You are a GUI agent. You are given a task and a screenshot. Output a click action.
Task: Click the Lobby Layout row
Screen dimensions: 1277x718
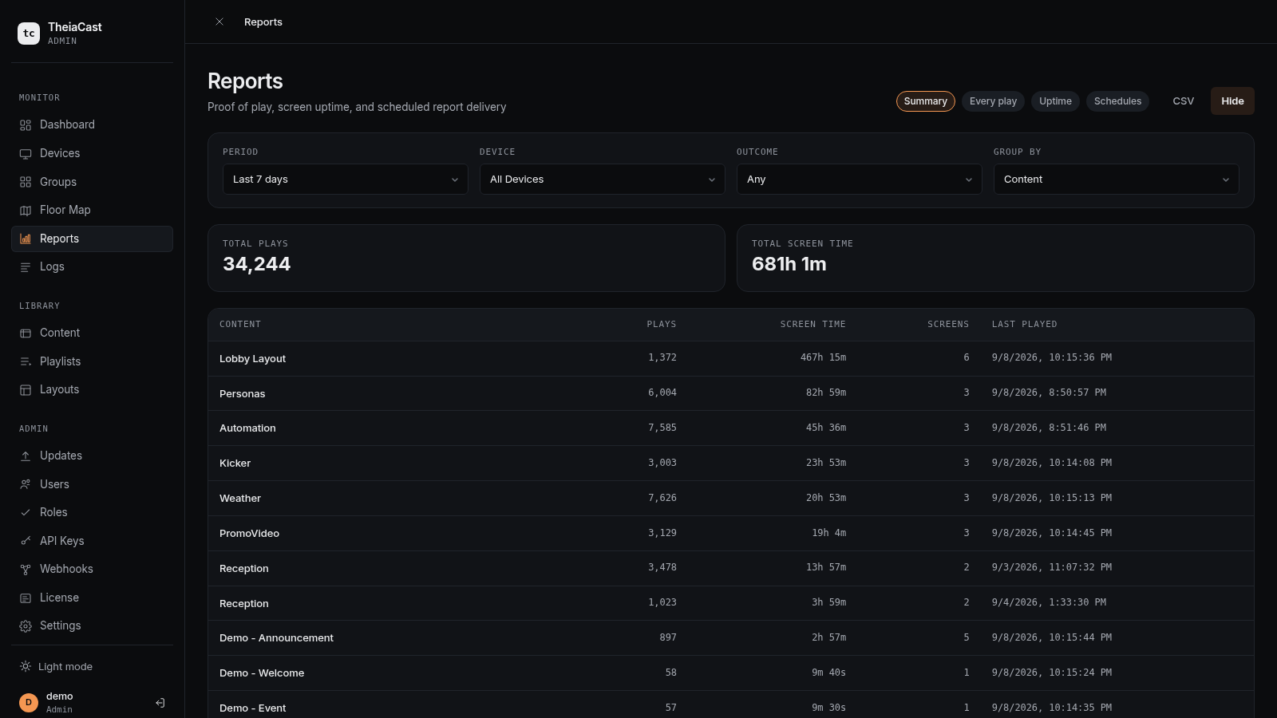(x=731, y=359)
